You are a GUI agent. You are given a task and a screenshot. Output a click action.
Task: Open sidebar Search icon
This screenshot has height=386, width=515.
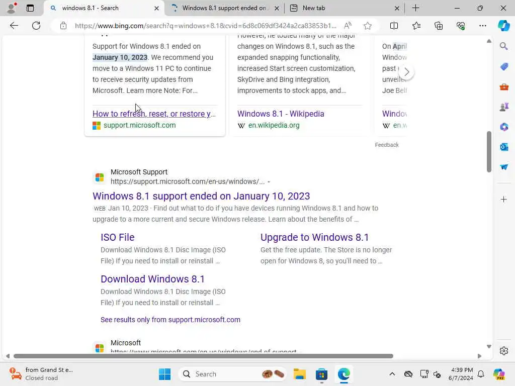503,46
